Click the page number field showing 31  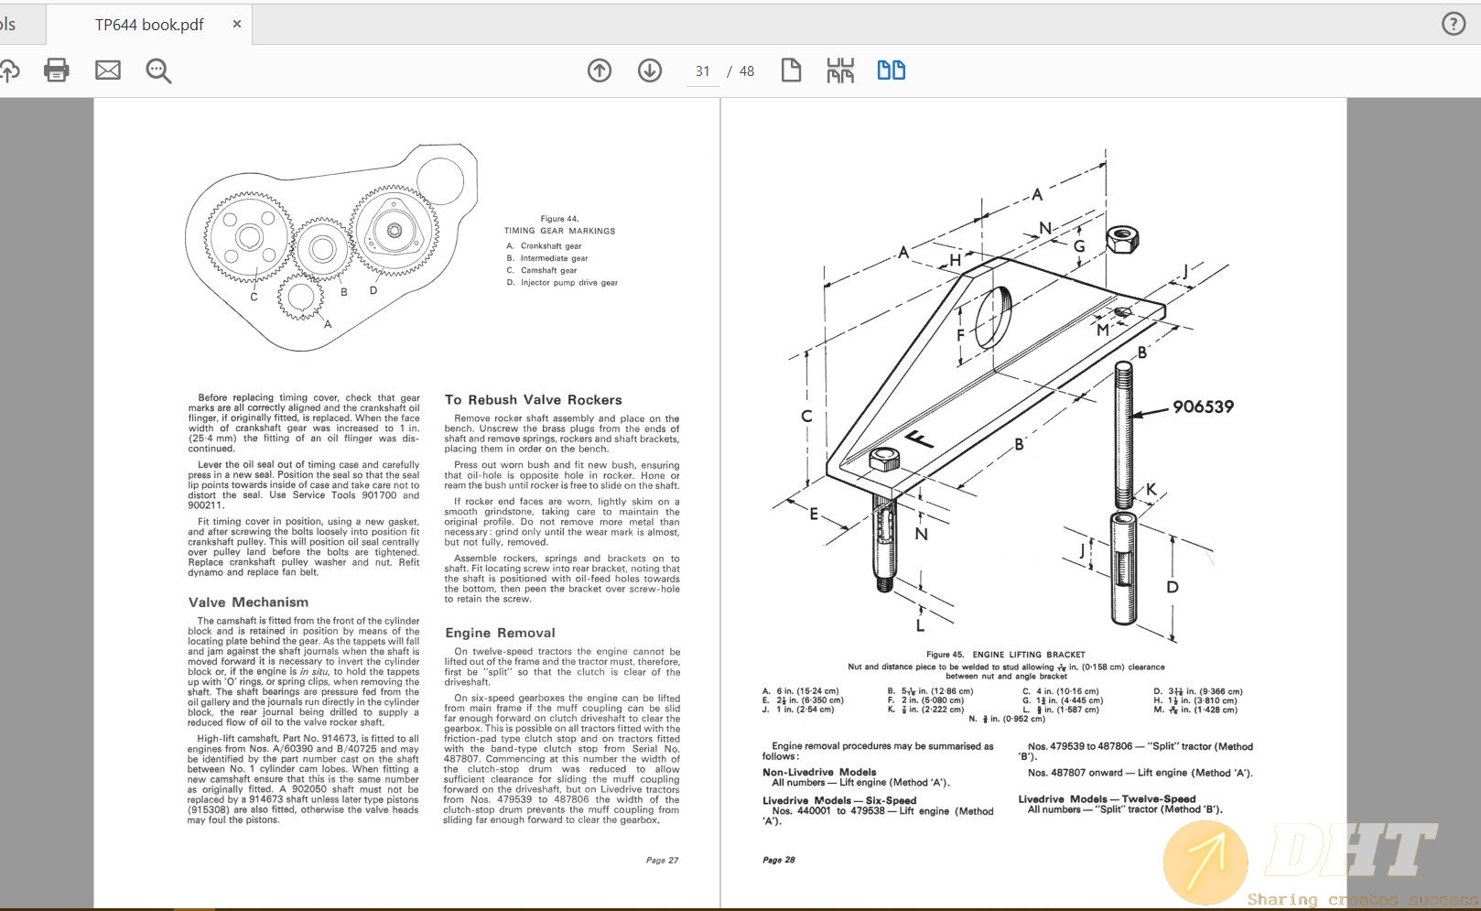[x=703, y=71]
